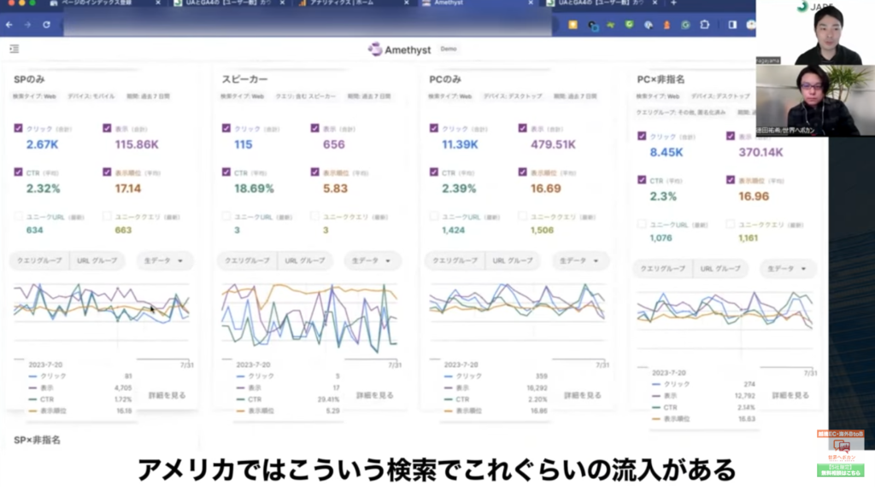Open 生データ dropdown in PCのみ card
This screenshot has width=875, height=490.
pyautogui.click(x=579, y=261)
